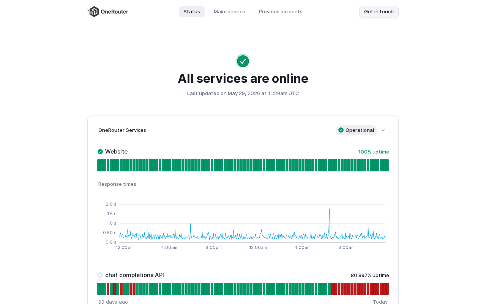Viewport: 486px width, 304px height.
Task: Click the 80.897% uptime label
Action: (370, 275)
